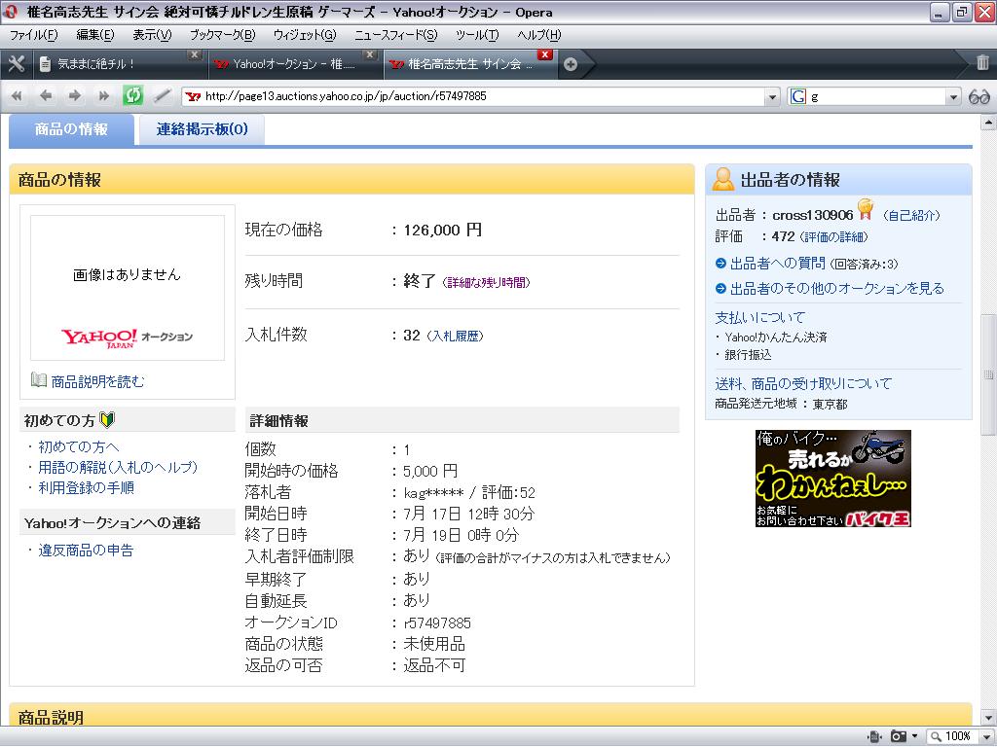
Task: Click the fast forward navigation button
Action: tap(103, 96)
